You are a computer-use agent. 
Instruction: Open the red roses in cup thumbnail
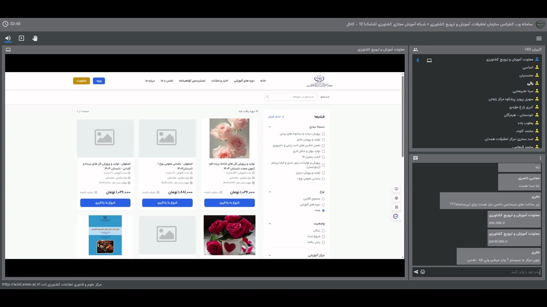[229, 235]
